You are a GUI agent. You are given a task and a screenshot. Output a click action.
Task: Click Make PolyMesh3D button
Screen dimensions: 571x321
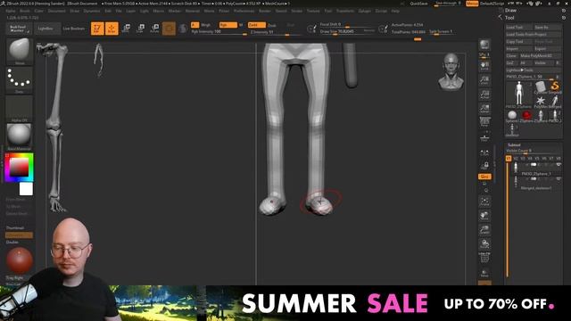[541, 55]
